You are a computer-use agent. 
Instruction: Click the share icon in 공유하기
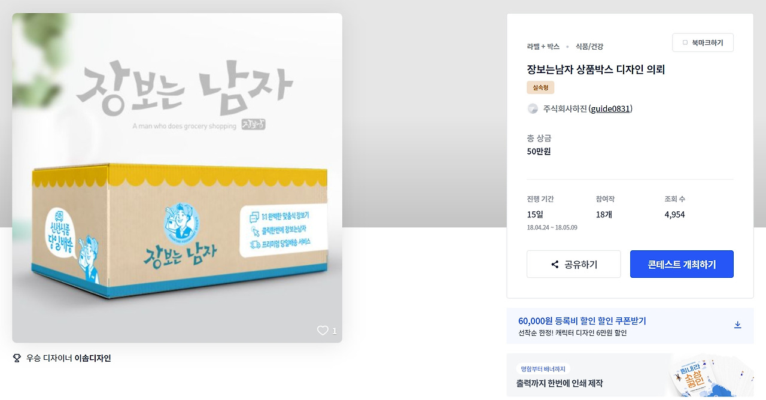(x=555, y=264)
